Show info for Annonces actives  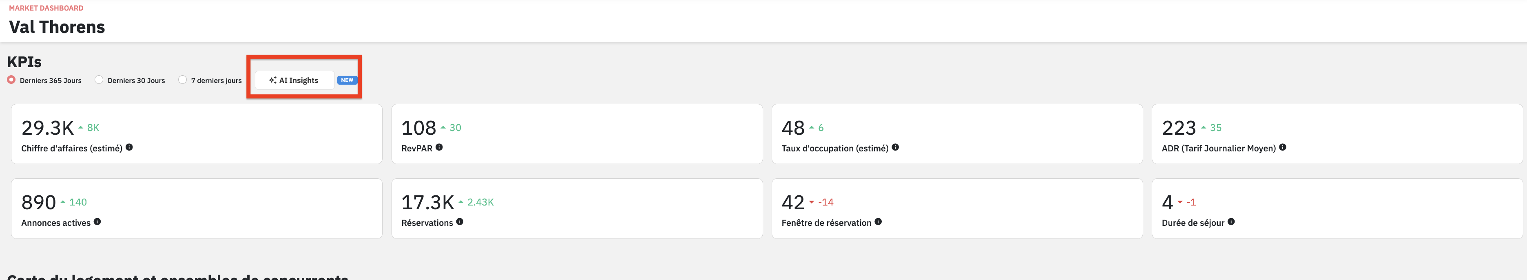point(97,222)
